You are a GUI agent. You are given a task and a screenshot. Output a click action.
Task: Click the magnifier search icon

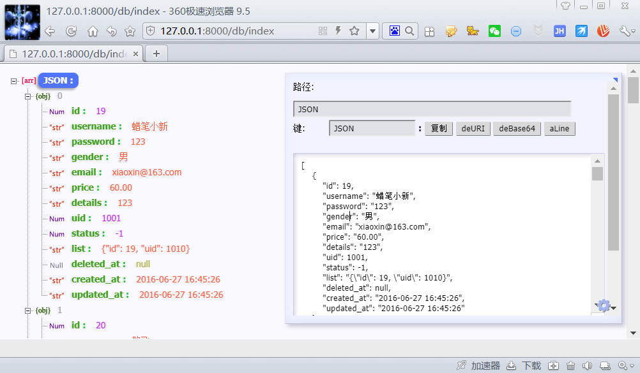pos(409,31)
